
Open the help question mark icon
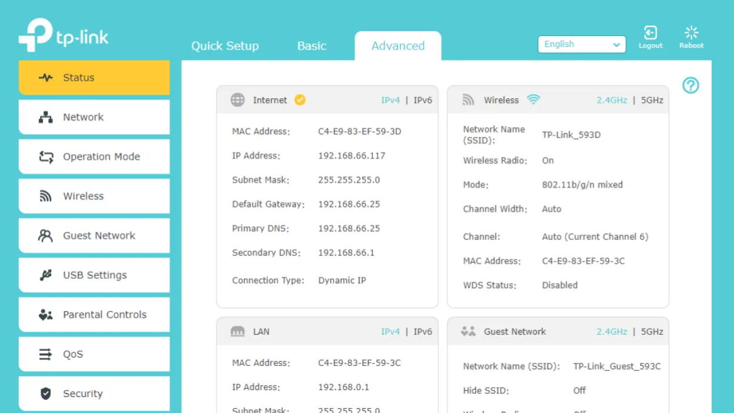pos(690,86)
